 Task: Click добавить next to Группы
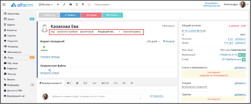tap(240, 95)
